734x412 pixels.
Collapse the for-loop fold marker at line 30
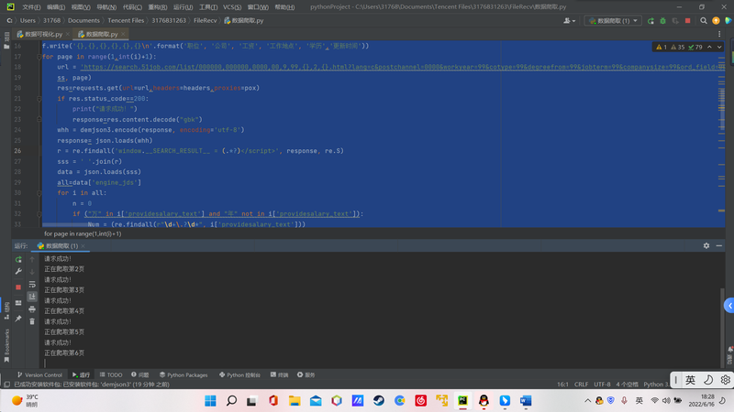coord(39,193)
